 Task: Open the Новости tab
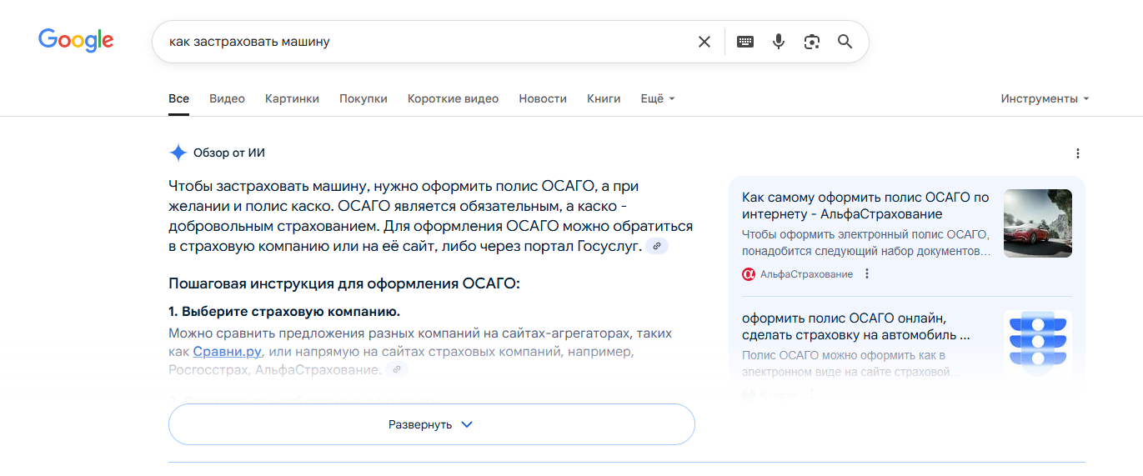543,98
